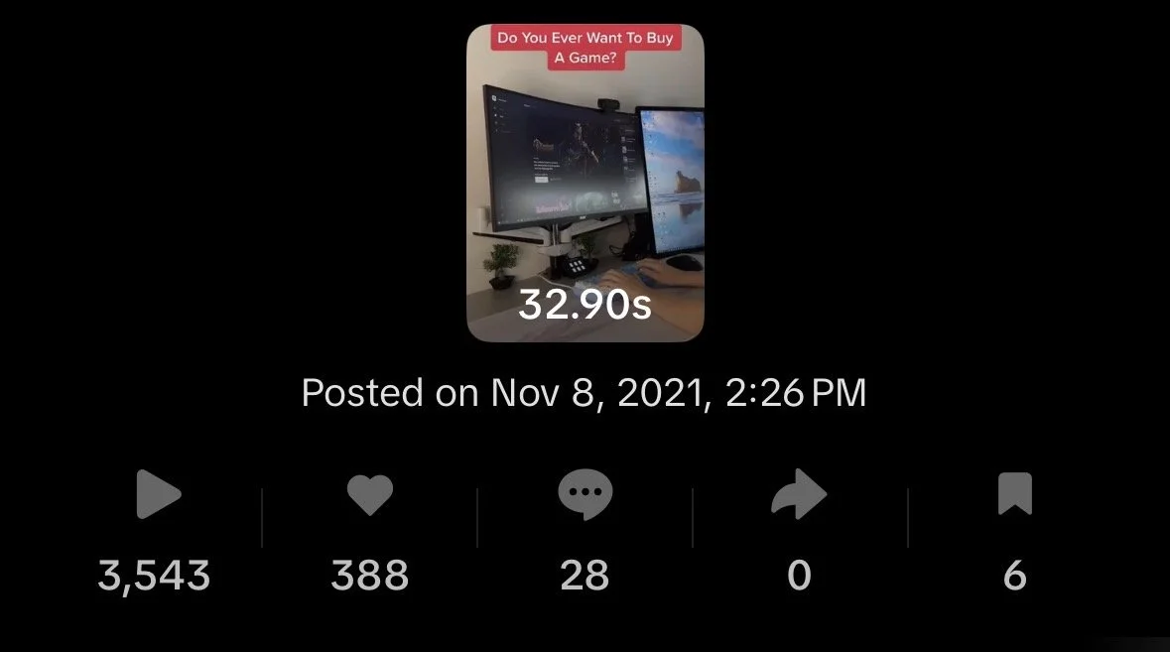The height and width of the screenshot is (652, 1170).
Task: Click the curved monitor in the thumbnail
Action: pyautogui.click(x=564, y=160)
